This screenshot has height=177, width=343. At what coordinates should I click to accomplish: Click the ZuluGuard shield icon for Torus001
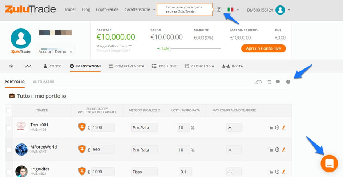pos(82,127)
